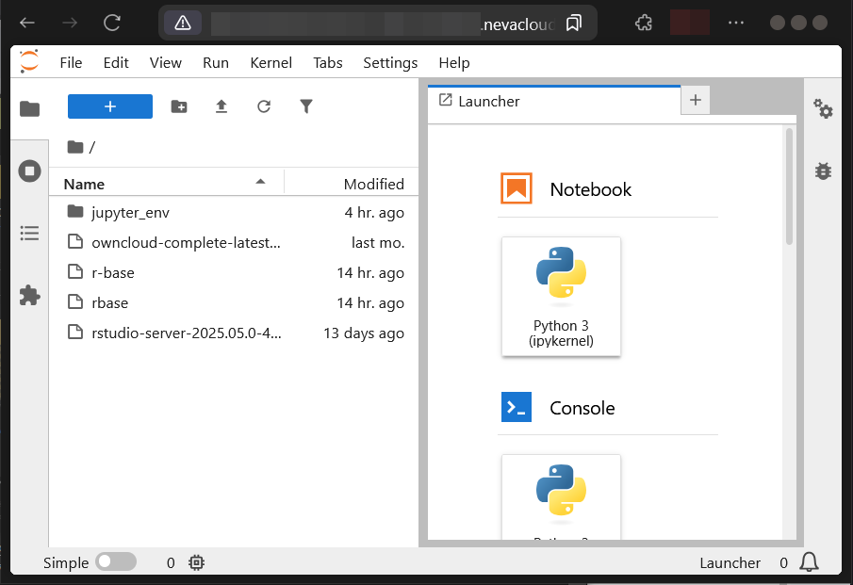Add a new tab with plus button
This screenshot has height=585, width=853.
pos(696,100)
